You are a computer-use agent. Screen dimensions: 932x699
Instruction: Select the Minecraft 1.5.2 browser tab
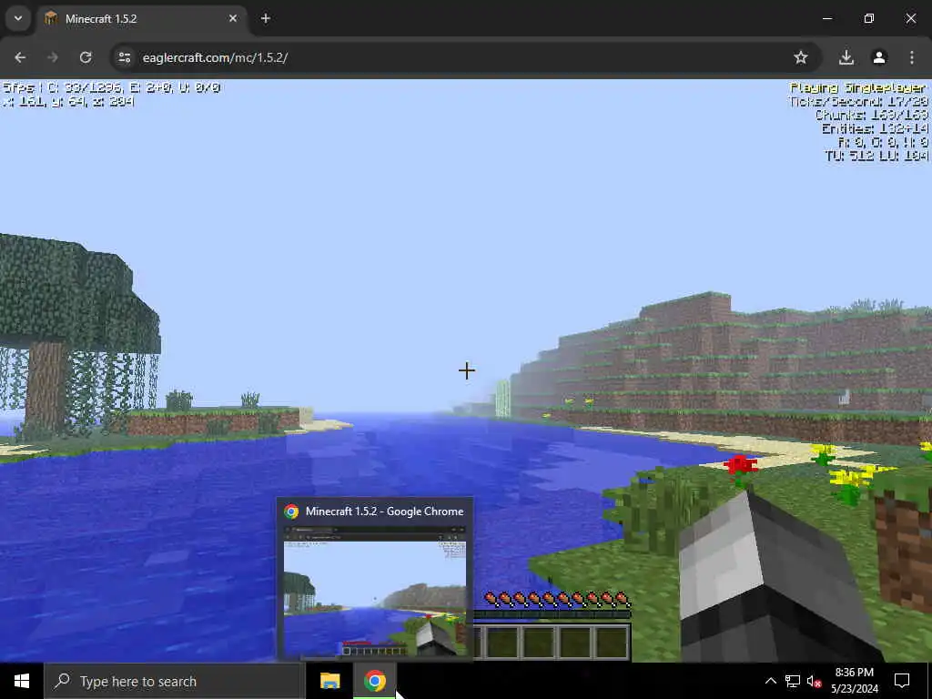click(141, 18)
